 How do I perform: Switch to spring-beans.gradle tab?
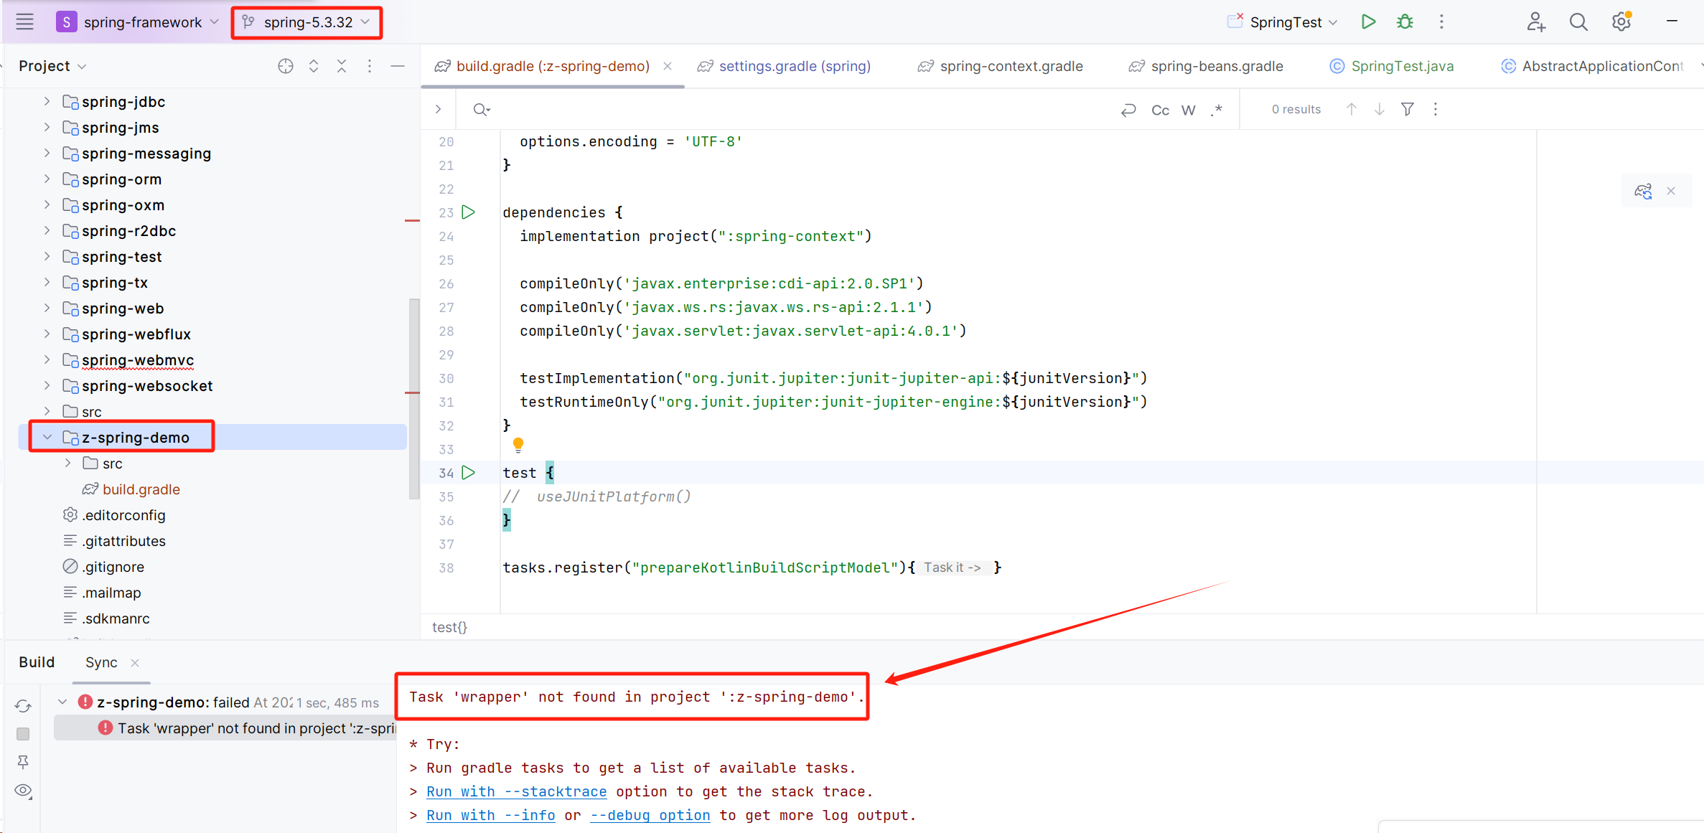[1207, 66]
